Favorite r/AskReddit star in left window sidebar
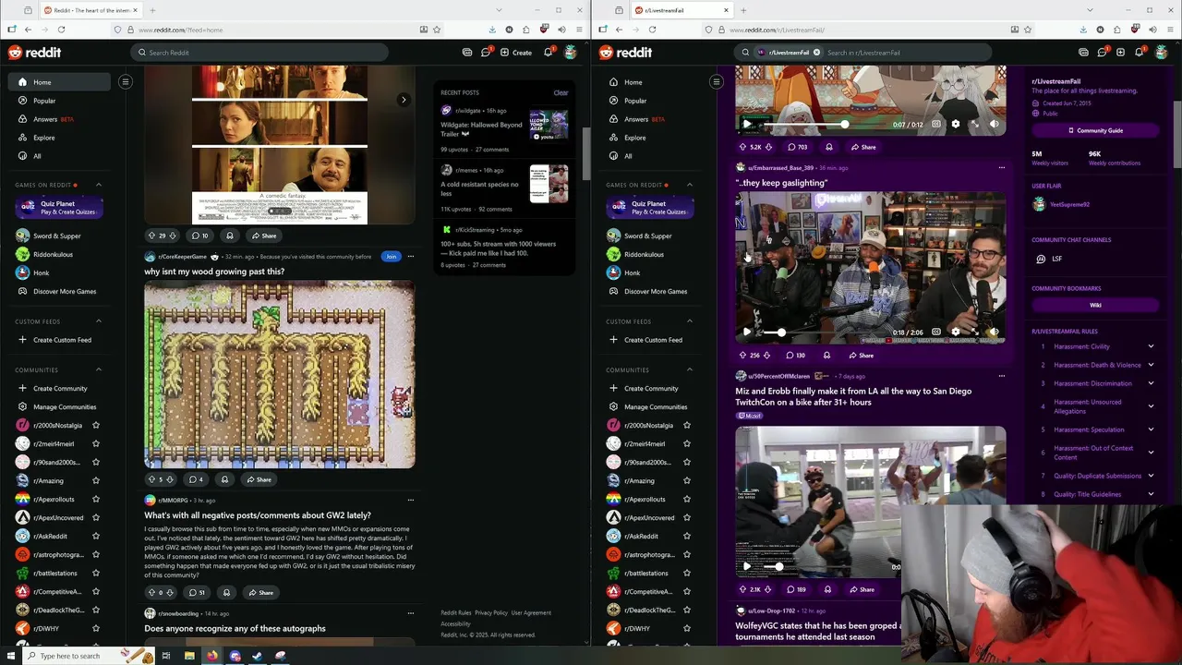Image resolution: width=1182 pixels, height=665 pixels. (96, 536)
